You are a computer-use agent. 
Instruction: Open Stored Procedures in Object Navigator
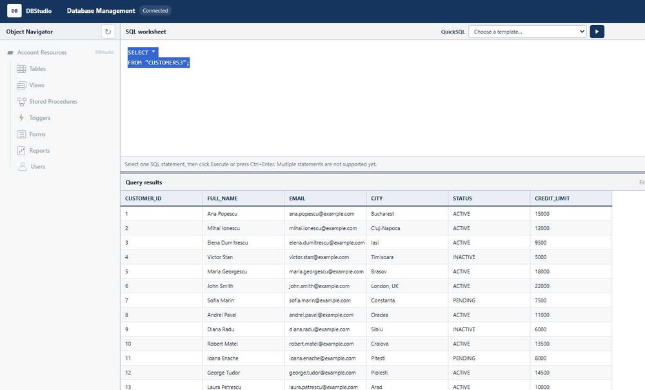pyautogui.click(x=53, y=101)
